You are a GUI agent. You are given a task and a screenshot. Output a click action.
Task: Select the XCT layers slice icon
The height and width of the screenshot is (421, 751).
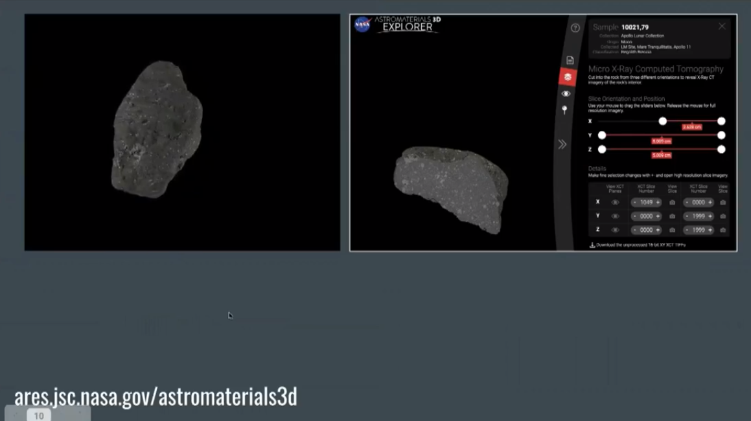(568, 77)
